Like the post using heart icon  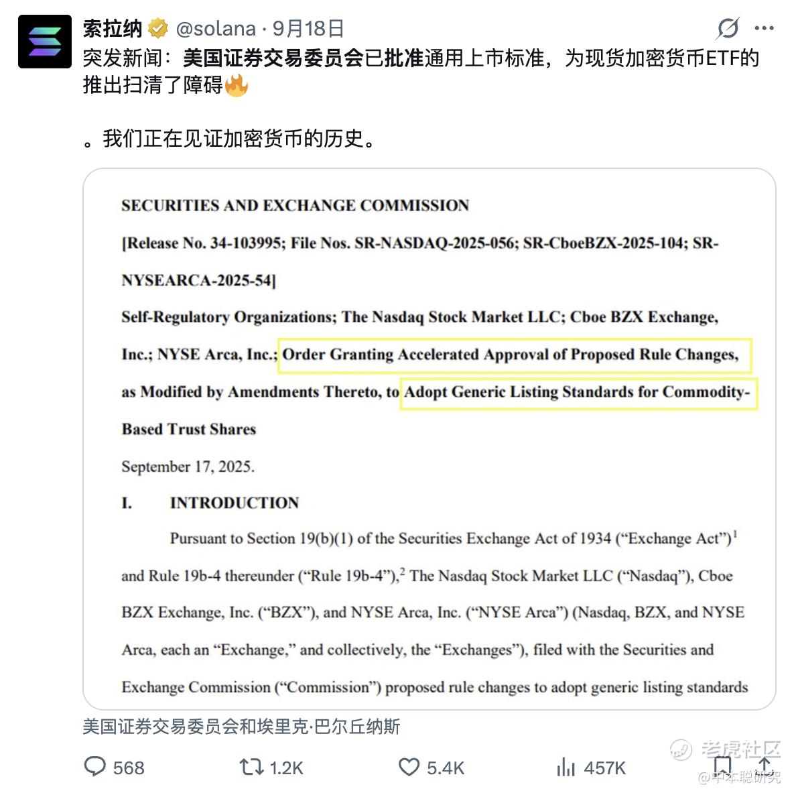[409, 767]
